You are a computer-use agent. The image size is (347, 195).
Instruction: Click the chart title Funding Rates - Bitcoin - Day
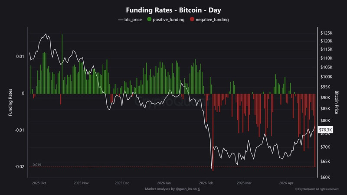(x=173, y=9)
